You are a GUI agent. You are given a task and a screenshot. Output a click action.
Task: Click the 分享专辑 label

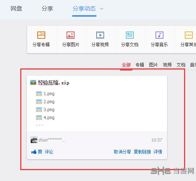pos(41,45)
